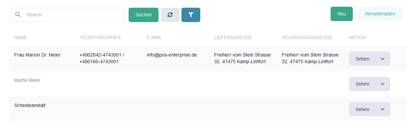Expand Sehen dropdown for Frau Marion Dr. Meier

370,59
